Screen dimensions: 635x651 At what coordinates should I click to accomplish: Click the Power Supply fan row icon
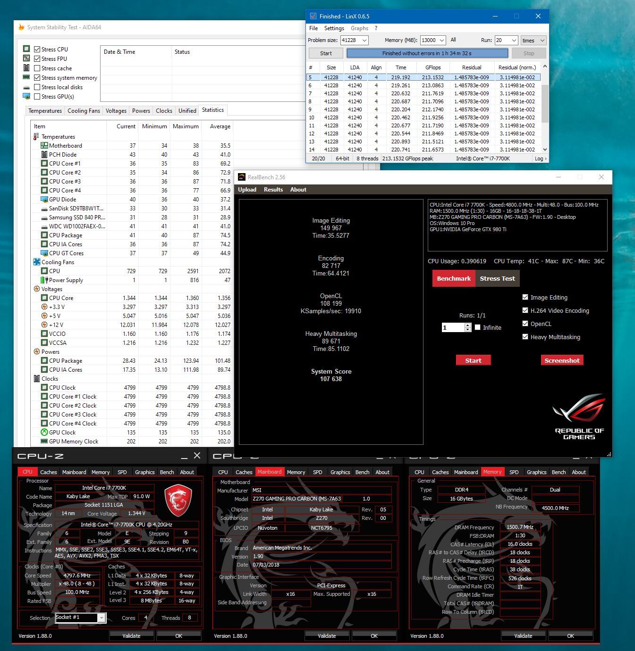[x=44, y=280]
